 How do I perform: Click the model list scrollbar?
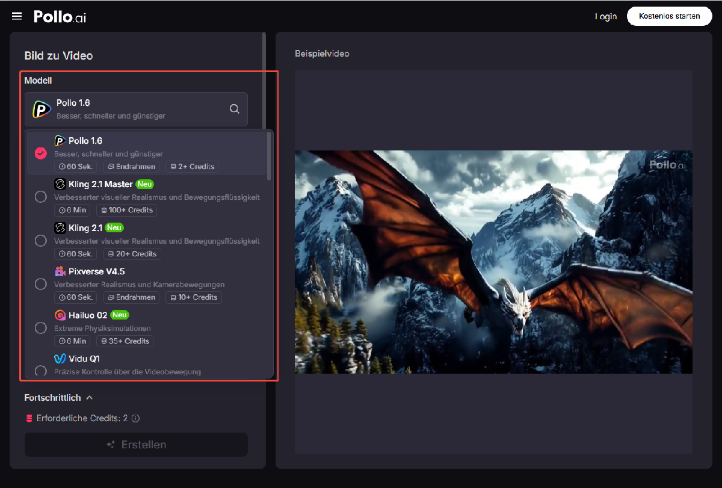click(269, 156)
